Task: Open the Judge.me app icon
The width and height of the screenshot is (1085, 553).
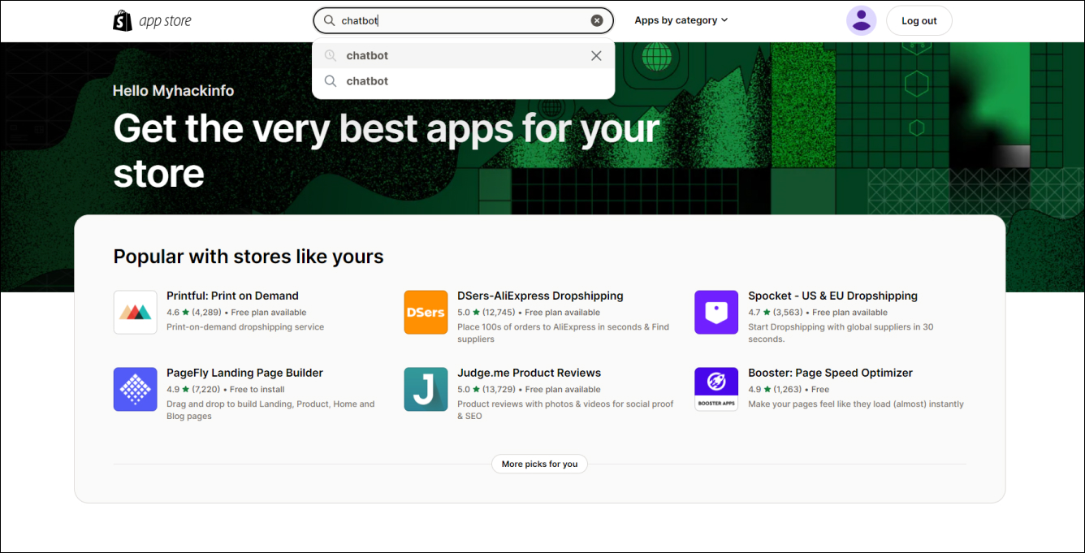Action: [426, 389]
